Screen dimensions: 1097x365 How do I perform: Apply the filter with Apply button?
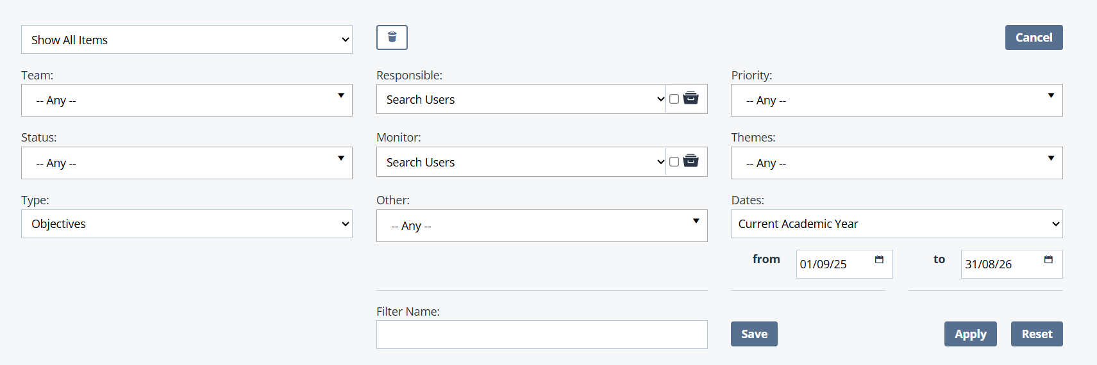970,334
